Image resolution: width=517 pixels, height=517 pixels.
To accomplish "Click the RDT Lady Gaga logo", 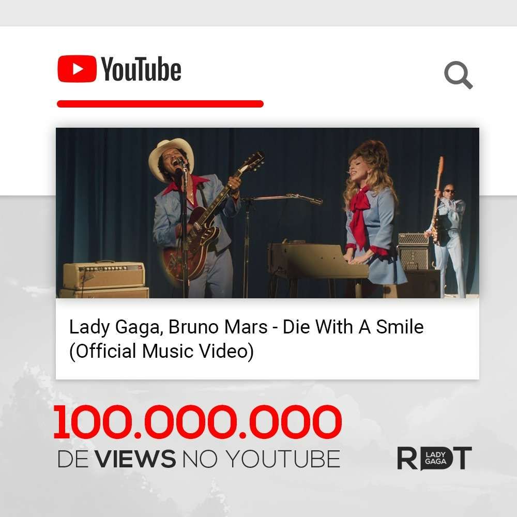I will (x=435, y=458).
